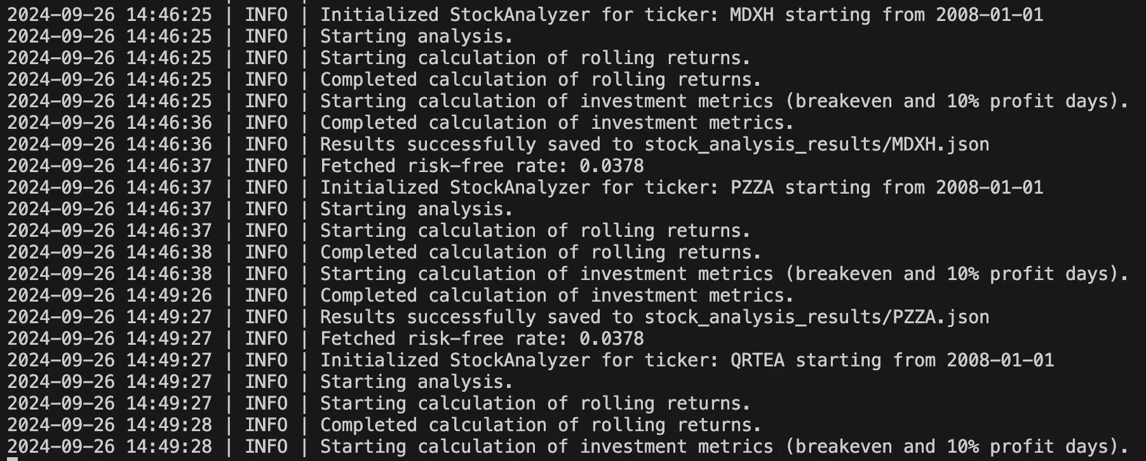Click the 'StockAnalyzer' word on the PZZA line

coord(520,188)
